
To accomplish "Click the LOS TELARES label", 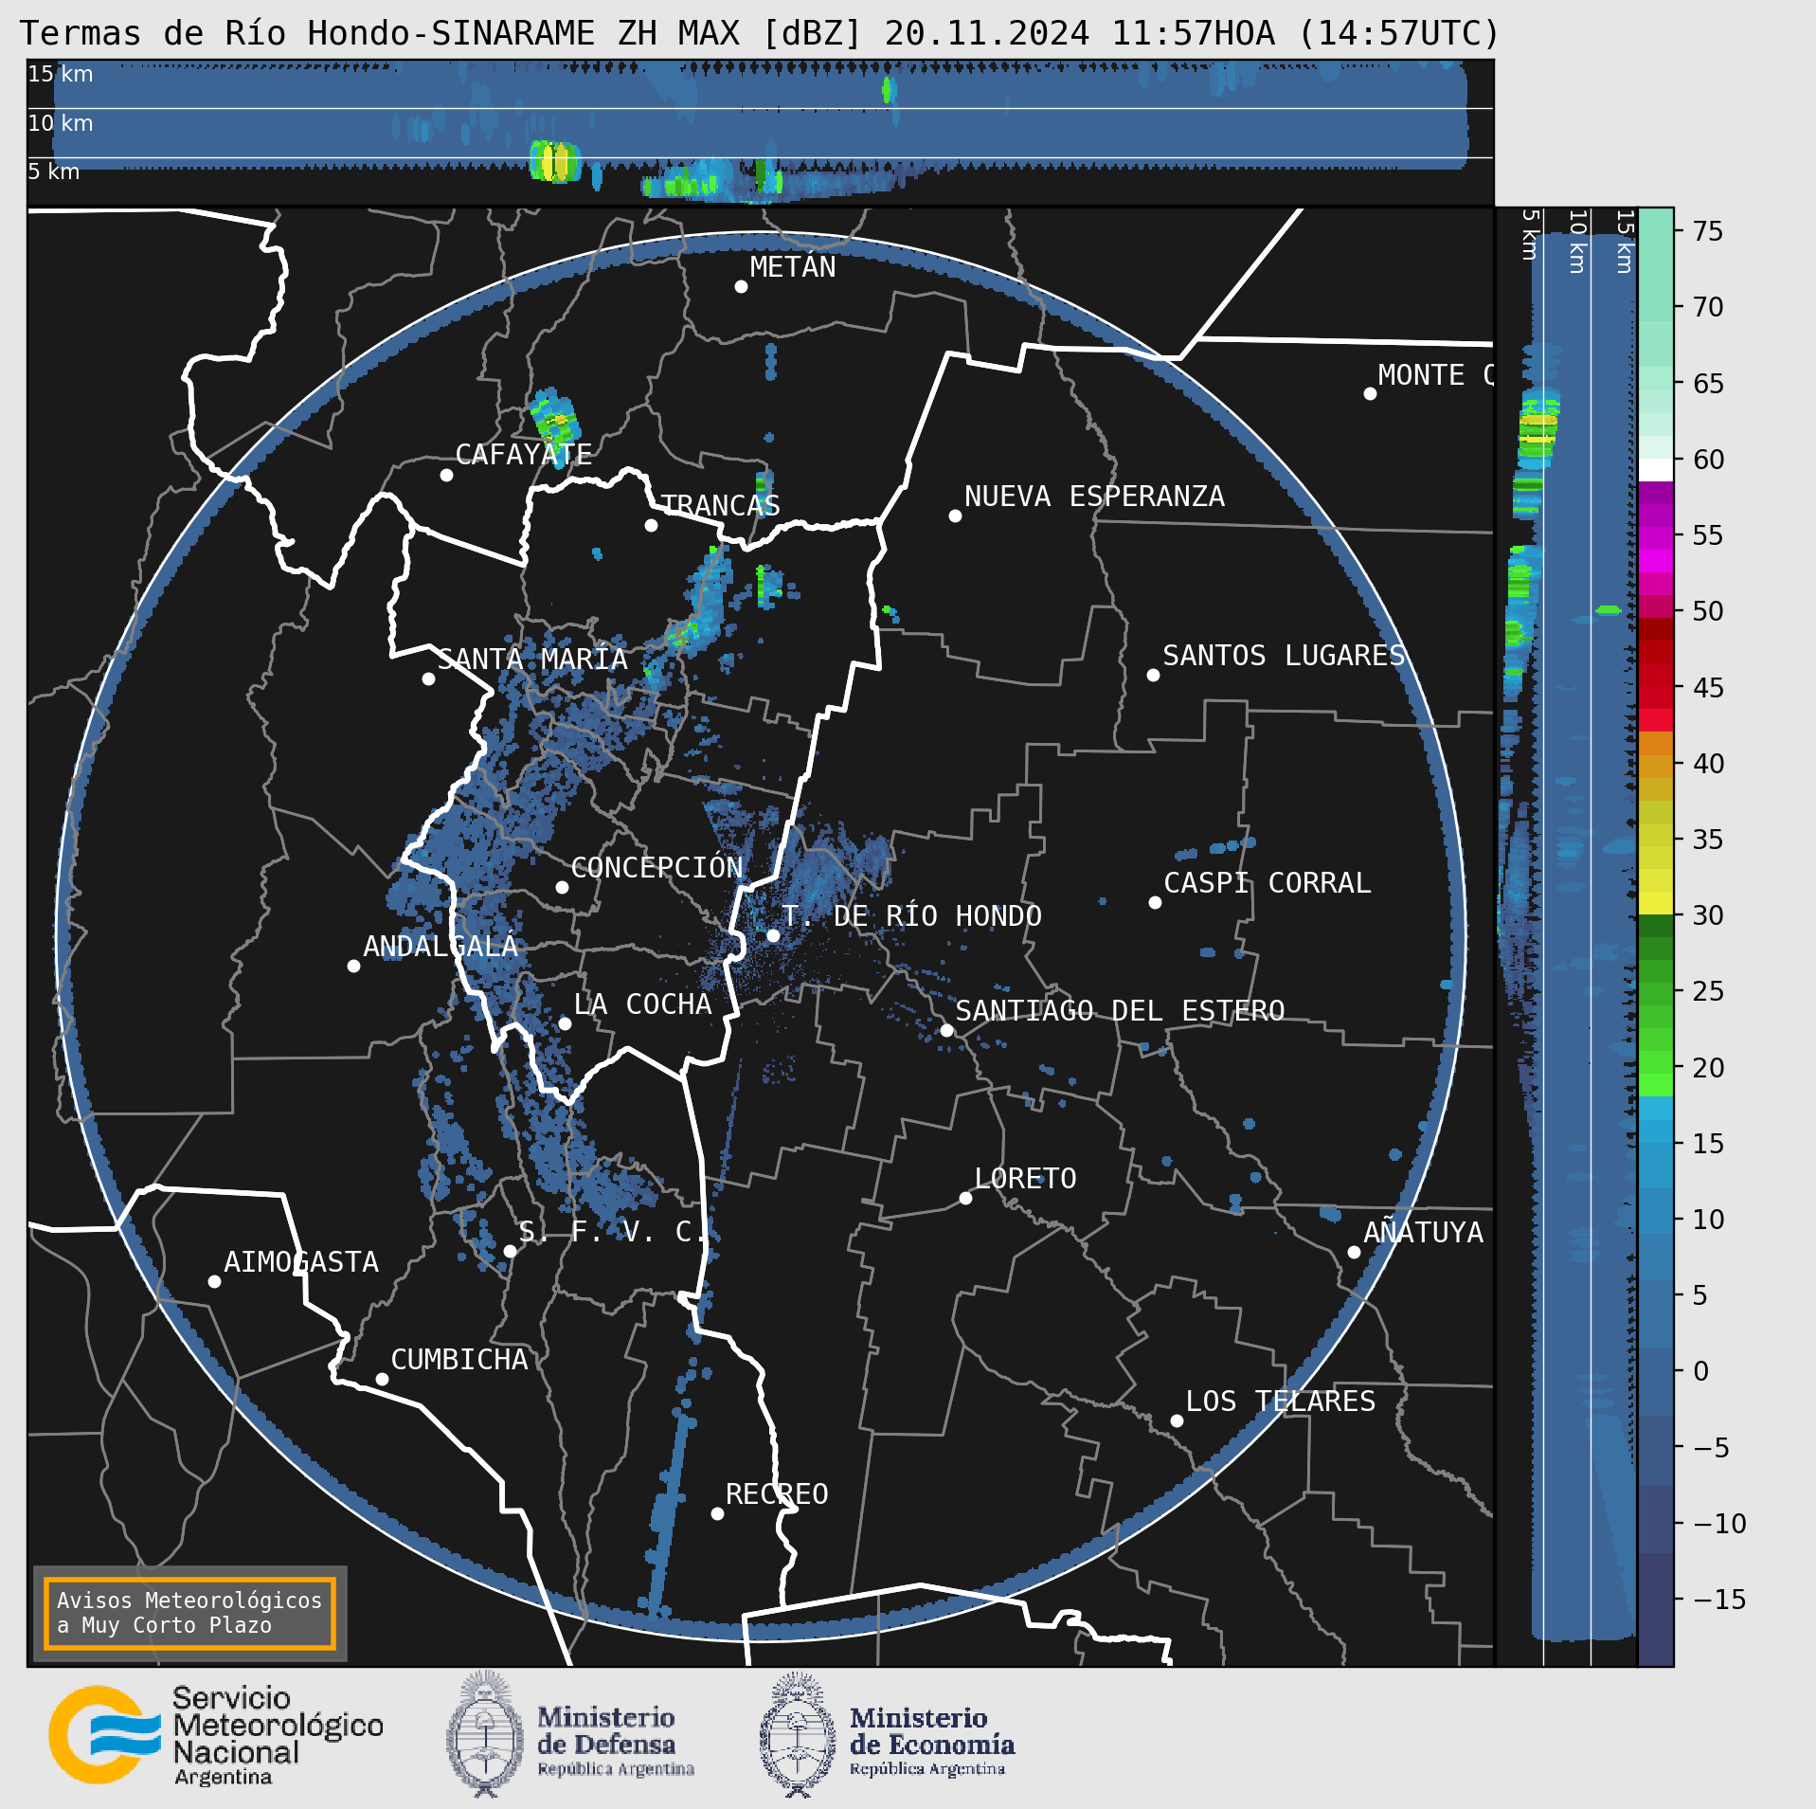I will click(1281, 1402).
